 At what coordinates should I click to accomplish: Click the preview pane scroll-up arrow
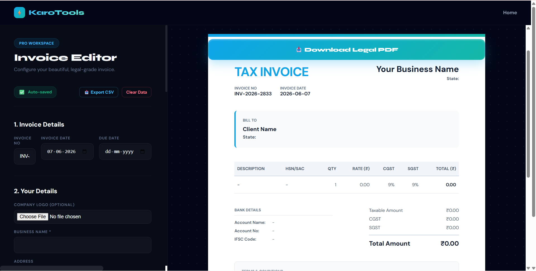click(x=528, y=28)
